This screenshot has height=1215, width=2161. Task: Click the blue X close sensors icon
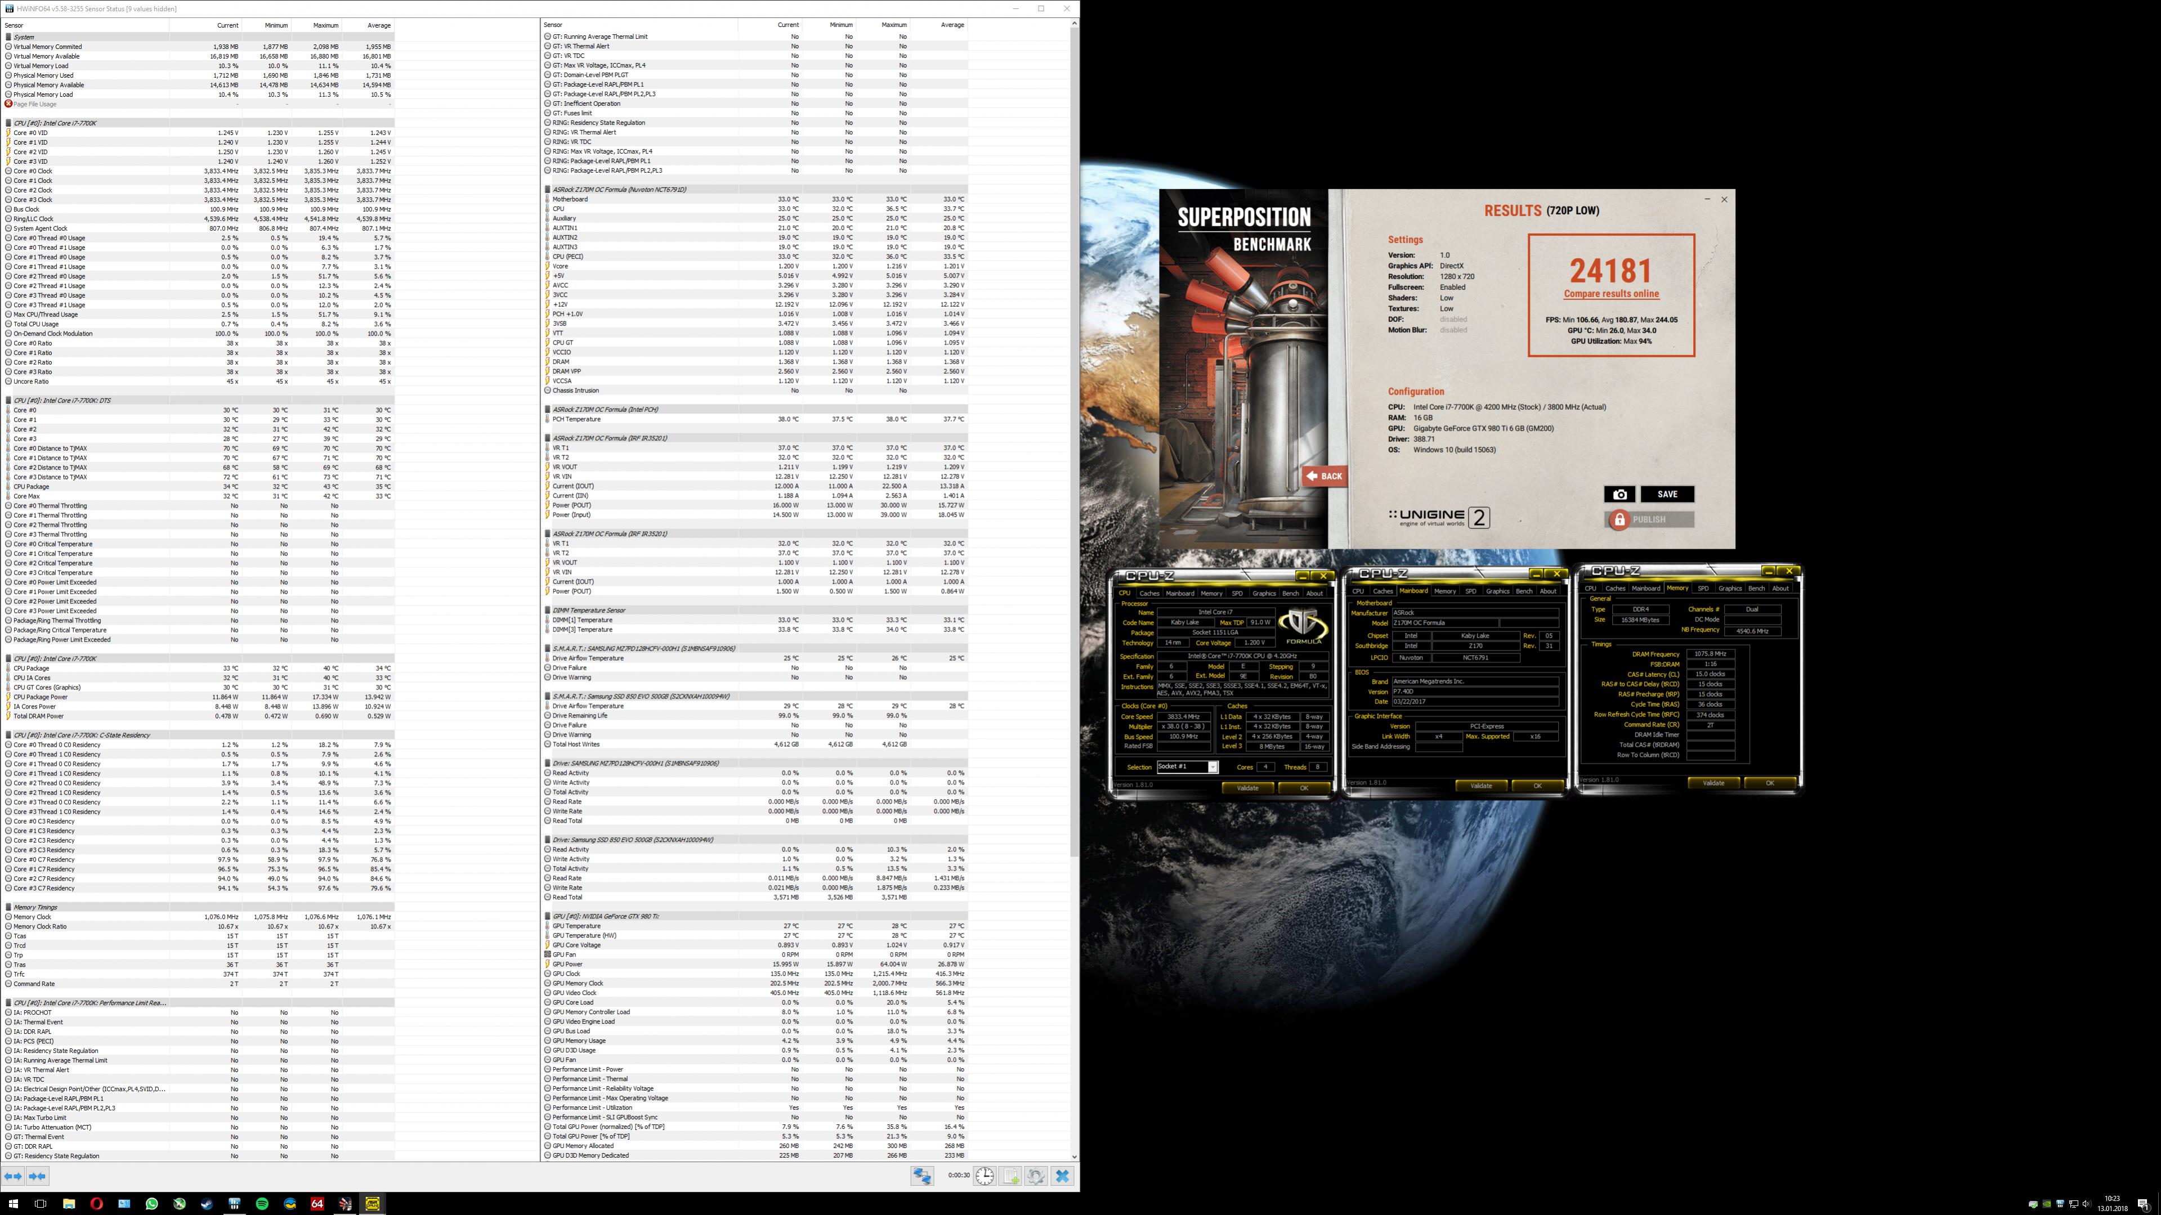[x=1062, y=1176]
